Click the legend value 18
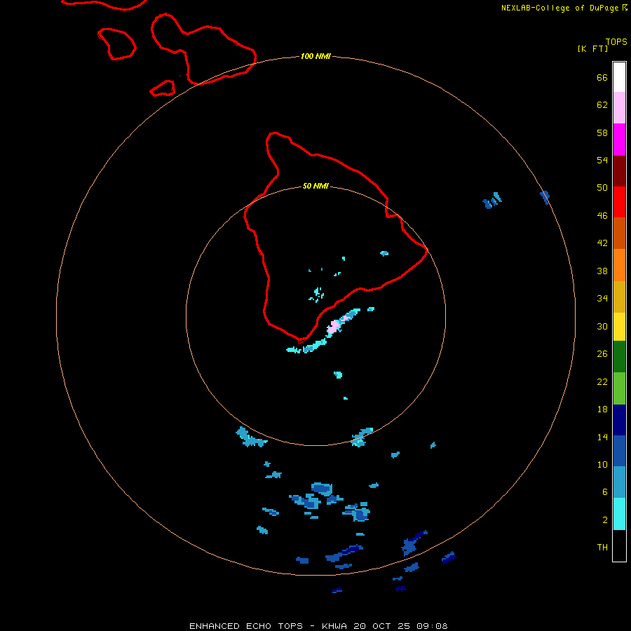The height and width of the screenshot is (631, 631). pyautogui.click(x=602, y=409)
